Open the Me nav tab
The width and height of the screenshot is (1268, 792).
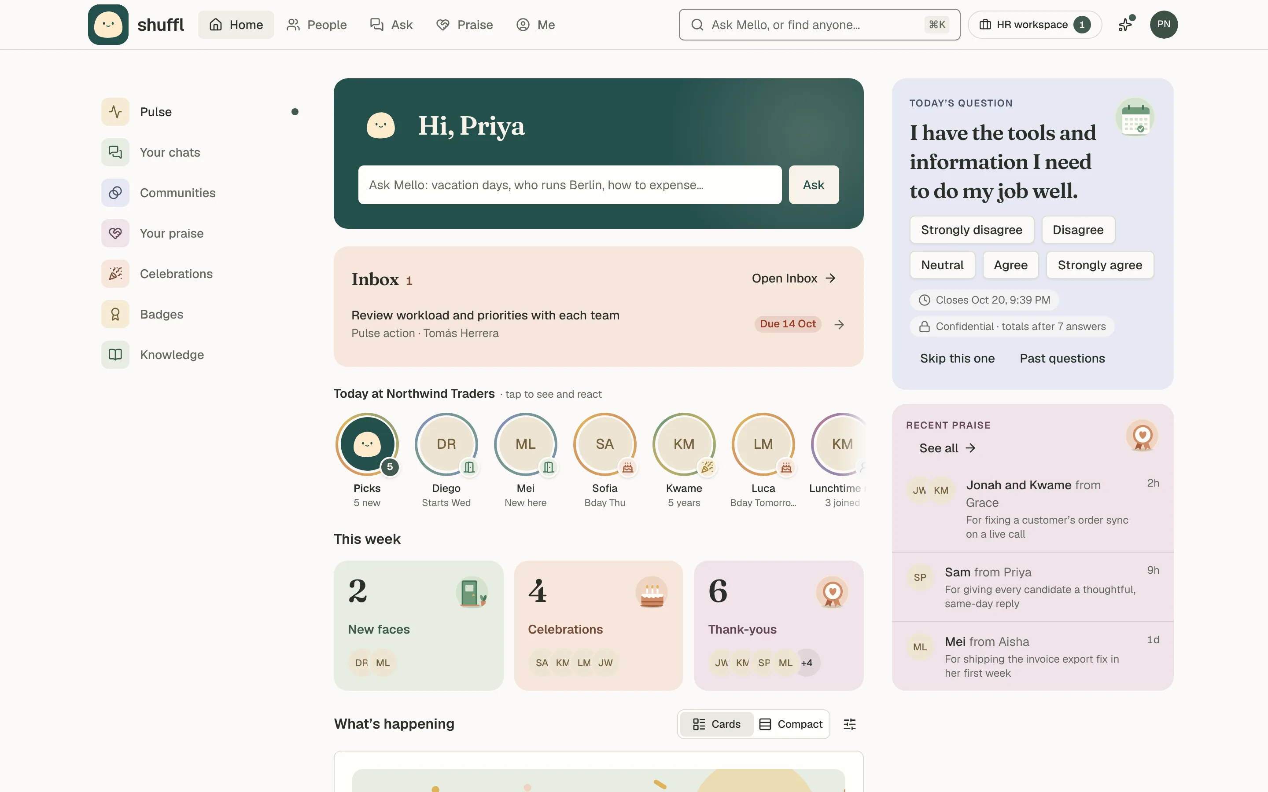(535, 25)
